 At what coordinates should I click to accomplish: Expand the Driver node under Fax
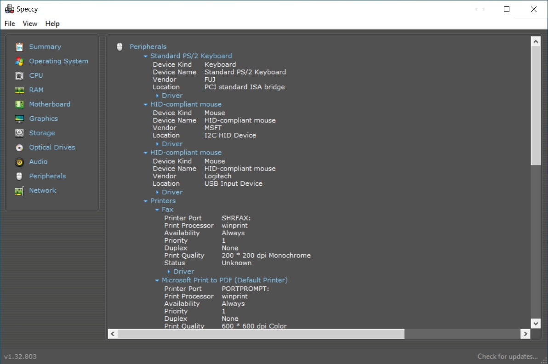169,272
